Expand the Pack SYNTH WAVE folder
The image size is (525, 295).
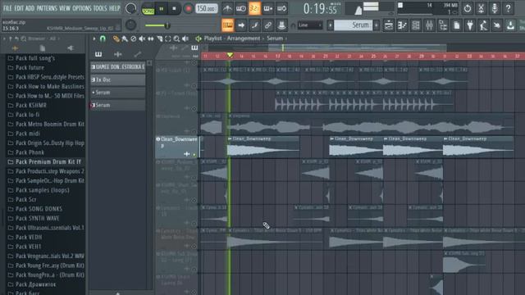click(x=38, y=219)
